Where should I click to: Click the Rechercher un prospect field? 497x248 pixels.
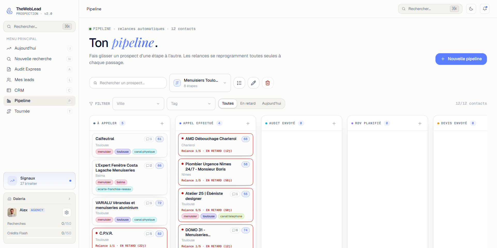click(128, 83)
